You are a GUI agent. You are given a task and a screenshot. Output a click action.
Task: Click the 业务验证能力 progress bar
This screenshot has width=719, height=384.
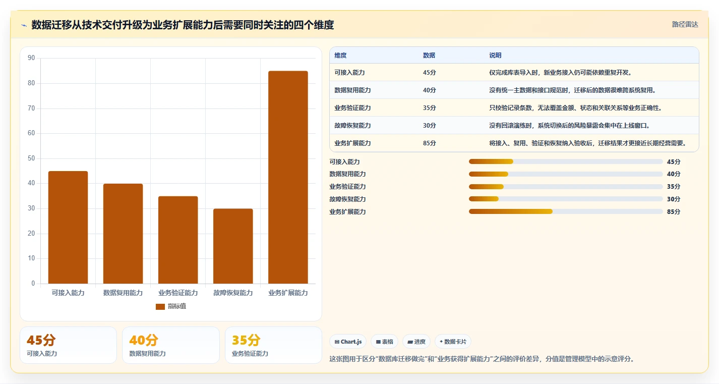(x=566, y=187)
